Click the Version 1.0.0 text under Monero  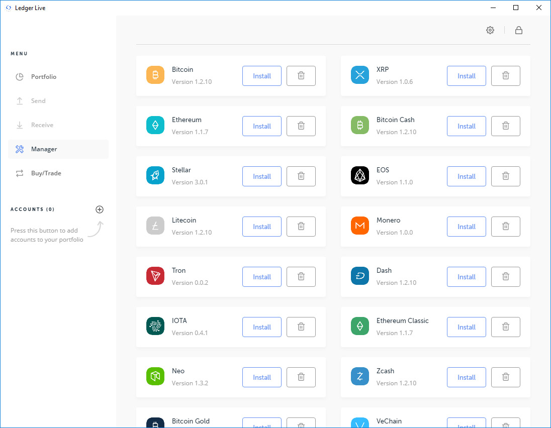click(395, 233)
